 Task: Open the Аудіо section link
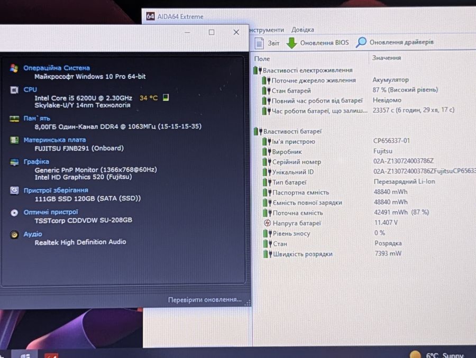click(x=33, y=234)
